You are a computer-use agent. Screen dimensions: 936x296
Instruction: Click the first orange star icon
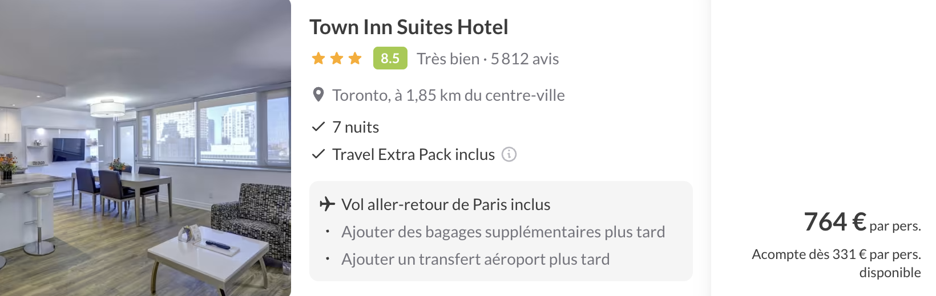tap(318, 59)
